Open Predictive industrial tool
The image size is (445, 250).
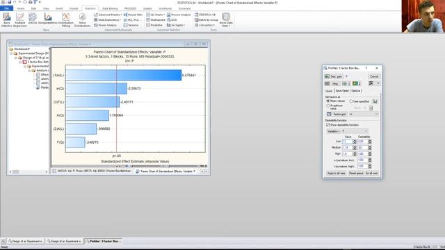pos(154,25)
